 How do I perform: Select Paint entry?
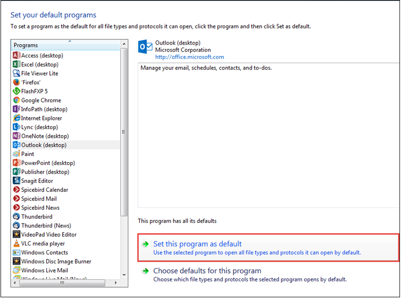click(28, 154)
